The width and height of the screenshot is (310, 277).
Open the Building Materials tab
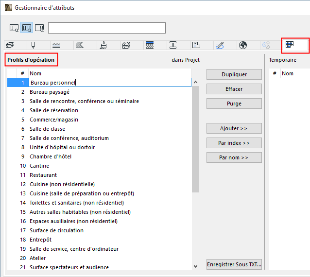(132, 45)
